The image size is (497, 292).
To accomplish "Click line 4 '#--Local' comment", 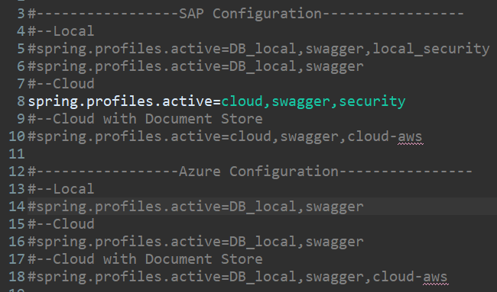I will [61, 31].
